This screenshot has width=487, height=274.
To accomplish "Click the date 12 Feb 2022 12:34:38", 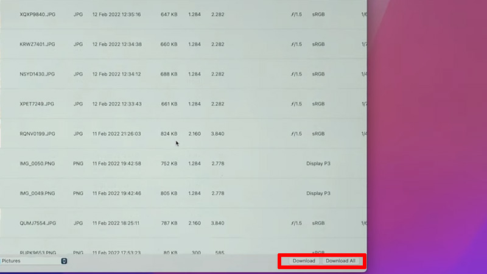I will (x=117, y=44).
